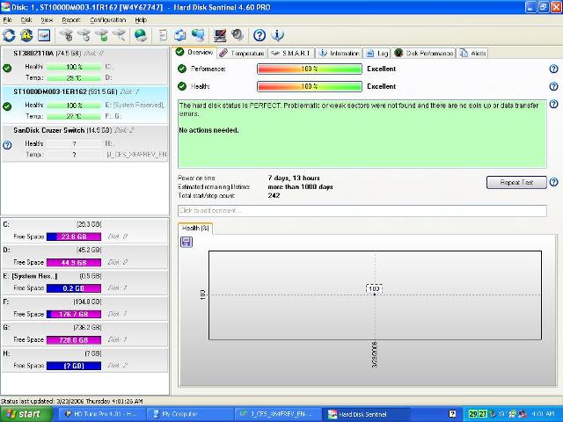Click the blue circular arrows update icon
This screenshot has width=563, height=422.
[180, 35]
